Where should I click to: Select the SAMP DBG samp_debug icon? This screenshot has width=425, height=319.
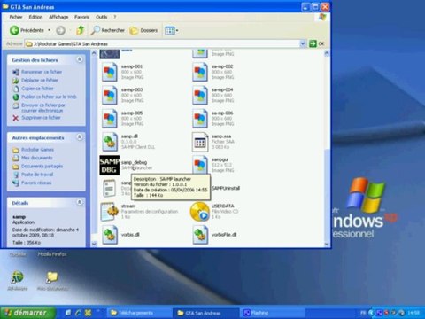click(110, 165)
